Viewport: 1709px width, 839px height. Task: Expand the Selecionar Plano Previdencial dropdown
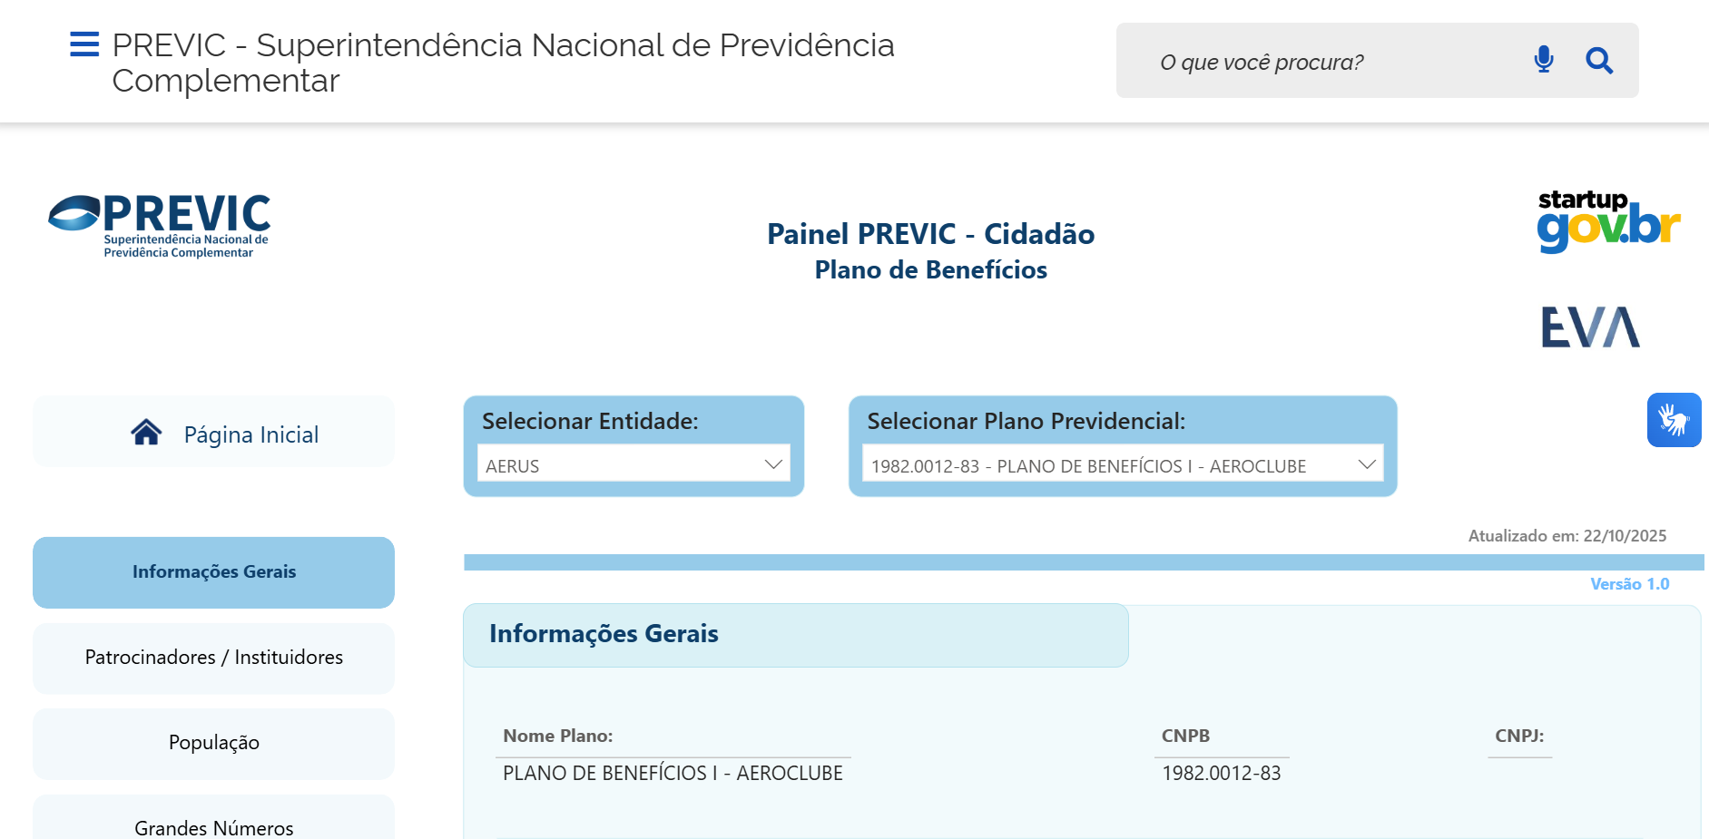[x=1122, y=463]
